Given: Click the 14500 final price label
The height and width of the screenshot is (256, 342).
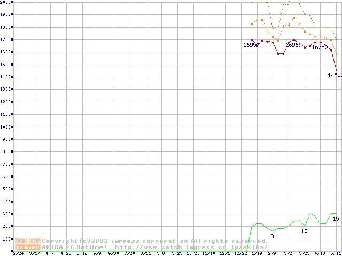Looking at the screenshot, I should click(335, 76).
